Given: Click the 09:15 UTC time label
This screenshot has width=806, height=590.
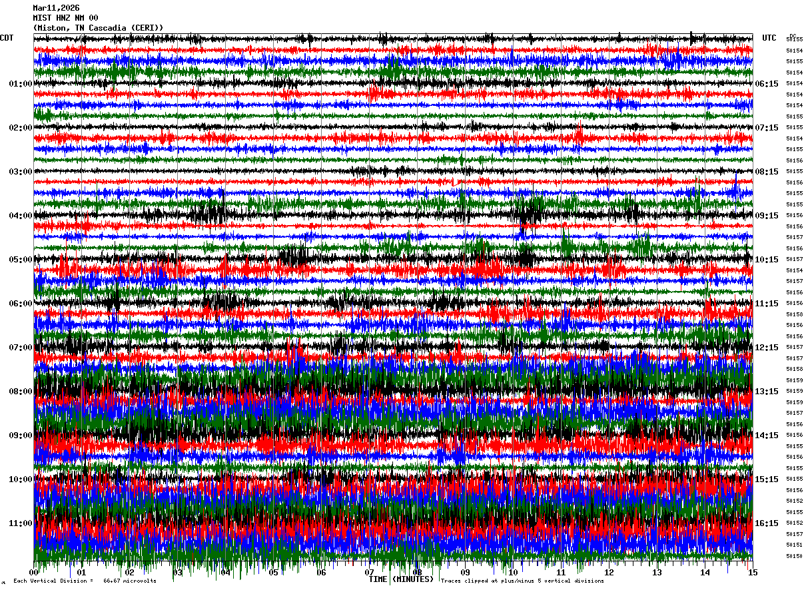Looking at the screenshot, I should pos(767,216).
